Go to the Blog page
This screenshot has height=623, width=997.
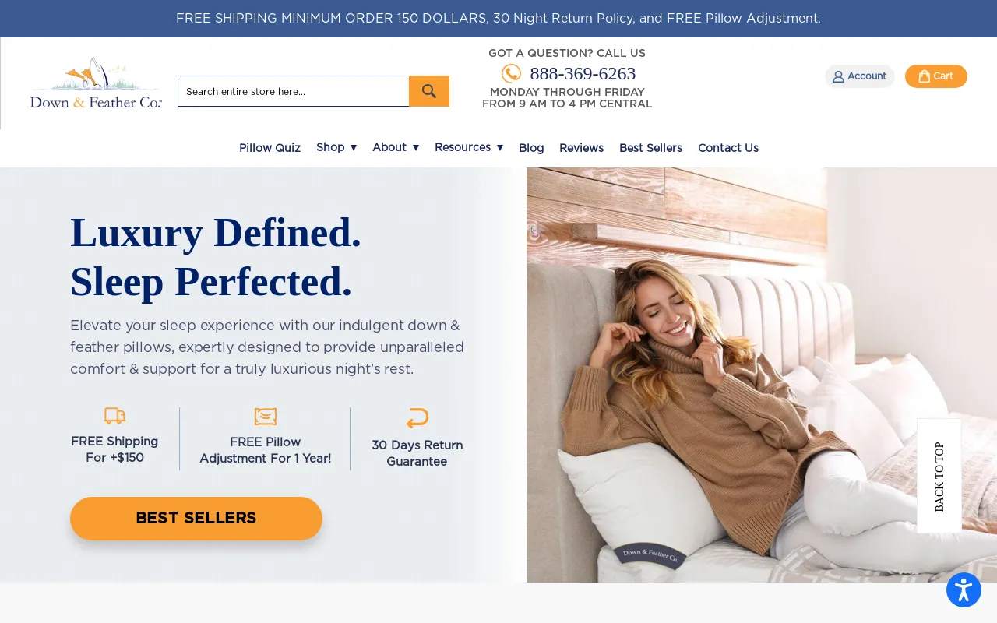531,148
